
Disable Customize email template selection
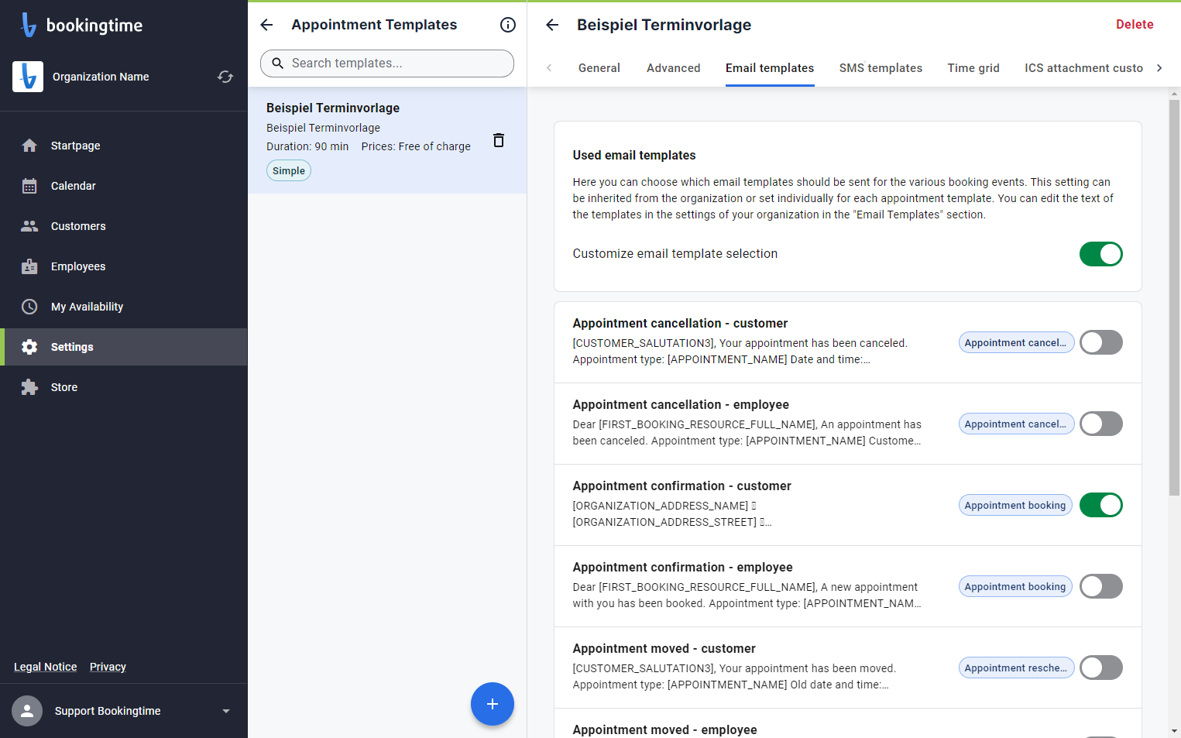(1100, 254)
